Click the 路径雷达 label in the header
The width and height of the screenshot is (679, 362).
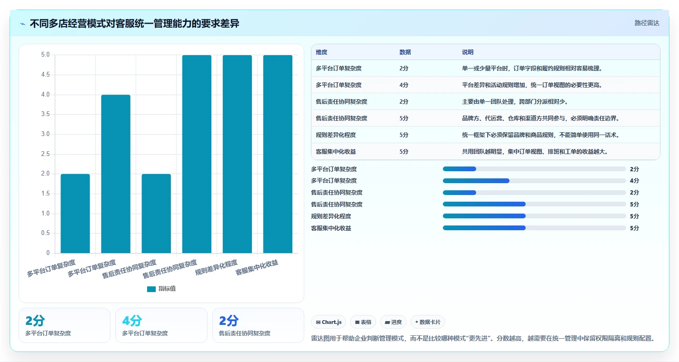pyautogui.click(x=647, y=23)
